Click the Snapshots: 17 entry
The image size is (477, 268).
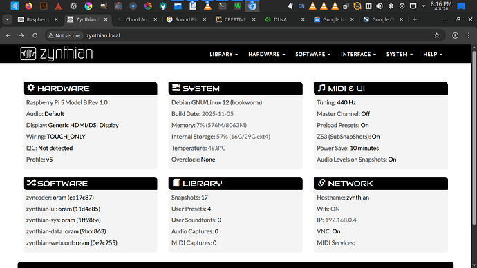coord(189,198)
